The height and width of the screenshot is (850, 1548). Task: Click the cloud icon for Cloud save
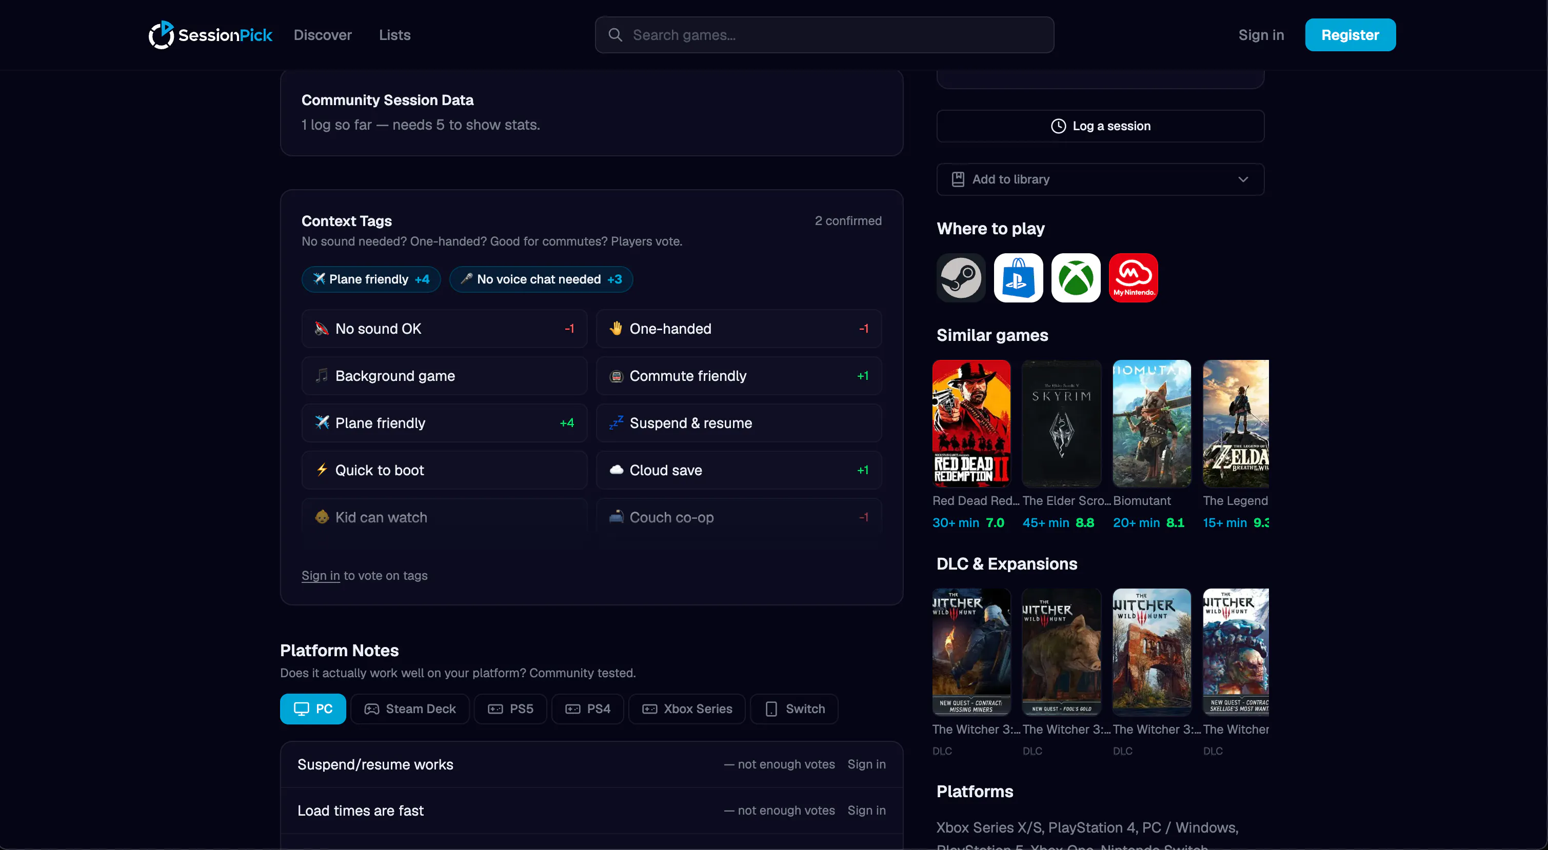616,470
